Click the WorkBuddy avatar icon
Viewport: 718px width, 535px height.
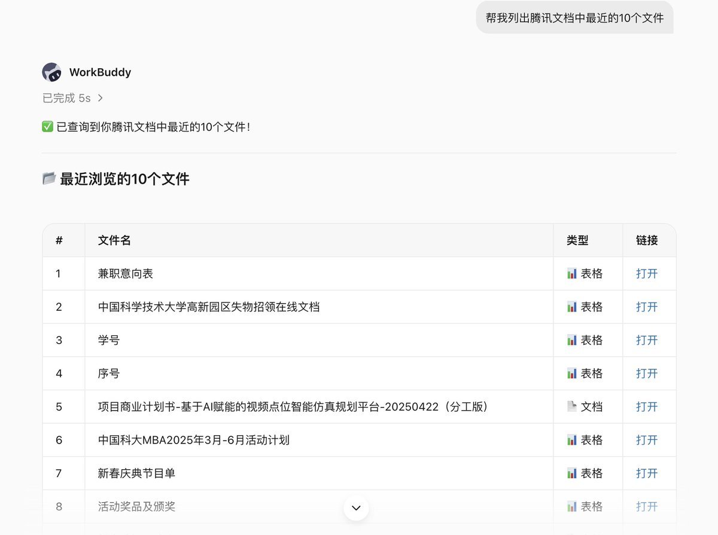51,72
